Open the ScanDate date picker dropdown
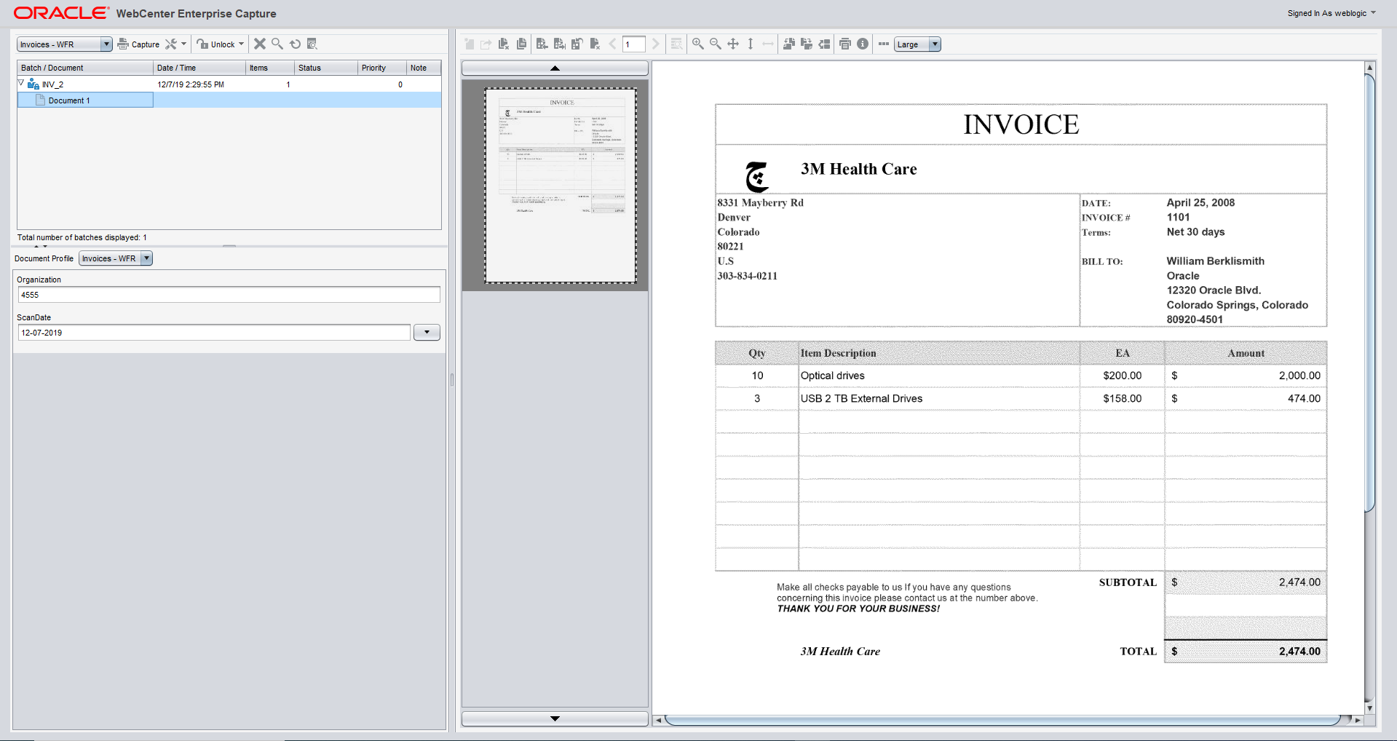Viewport: 1397px width, 741px height. tap(427, 333)
